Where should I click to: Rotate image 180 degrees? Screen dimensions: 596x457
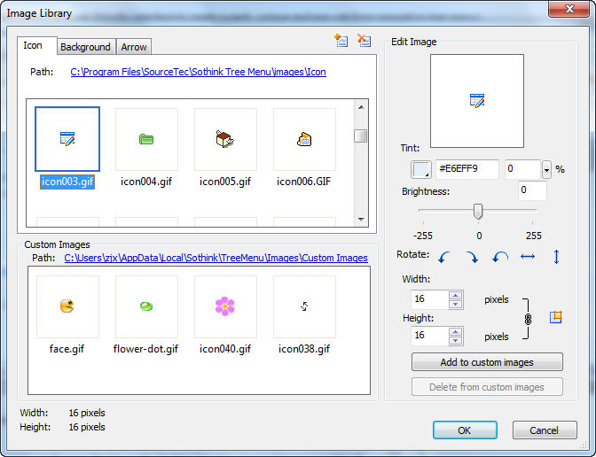(500, 258)
